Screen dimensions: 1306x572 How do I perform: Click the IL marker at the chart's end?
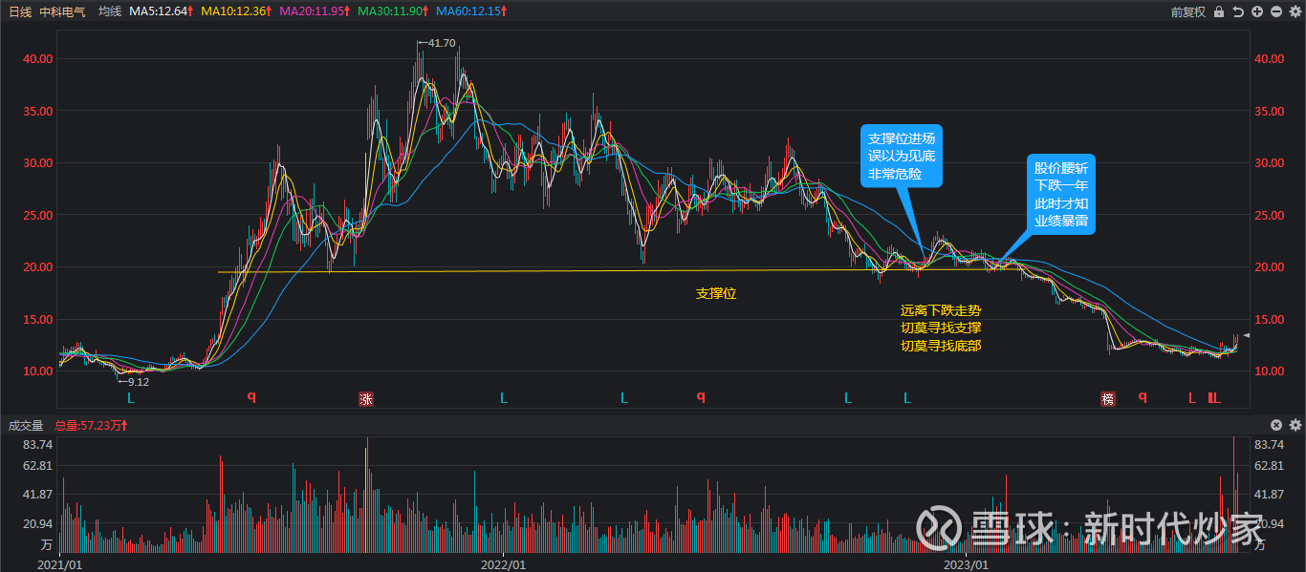point(1214,397)
